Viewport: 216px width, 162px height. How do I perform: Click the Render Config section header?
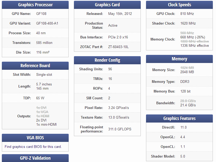(x=107, y=60)
